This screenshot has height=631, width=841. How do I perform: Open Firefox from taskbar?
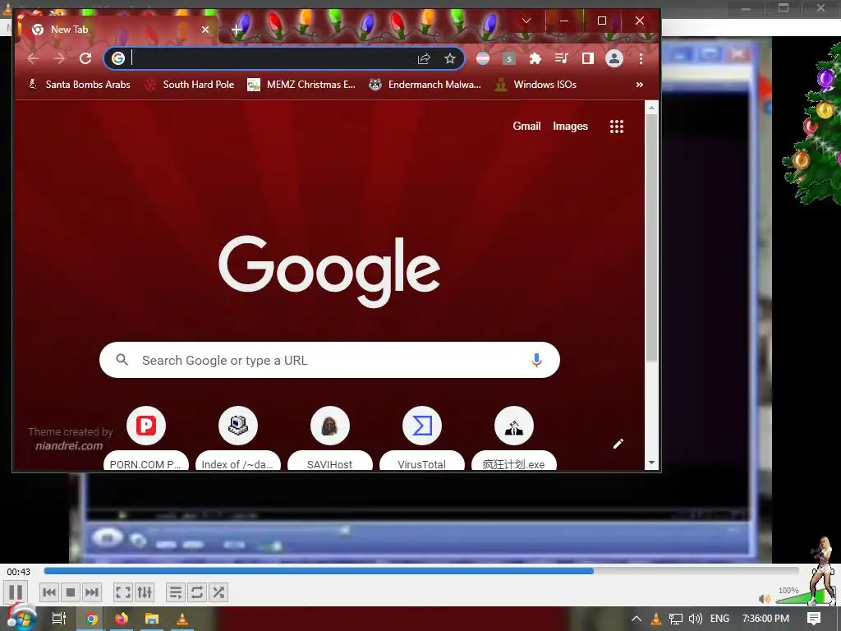[122, 619]
